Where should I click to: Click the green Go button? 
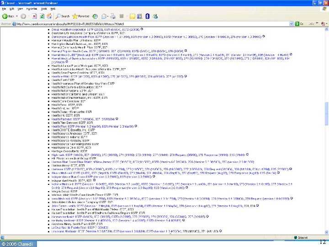[299, 24]
